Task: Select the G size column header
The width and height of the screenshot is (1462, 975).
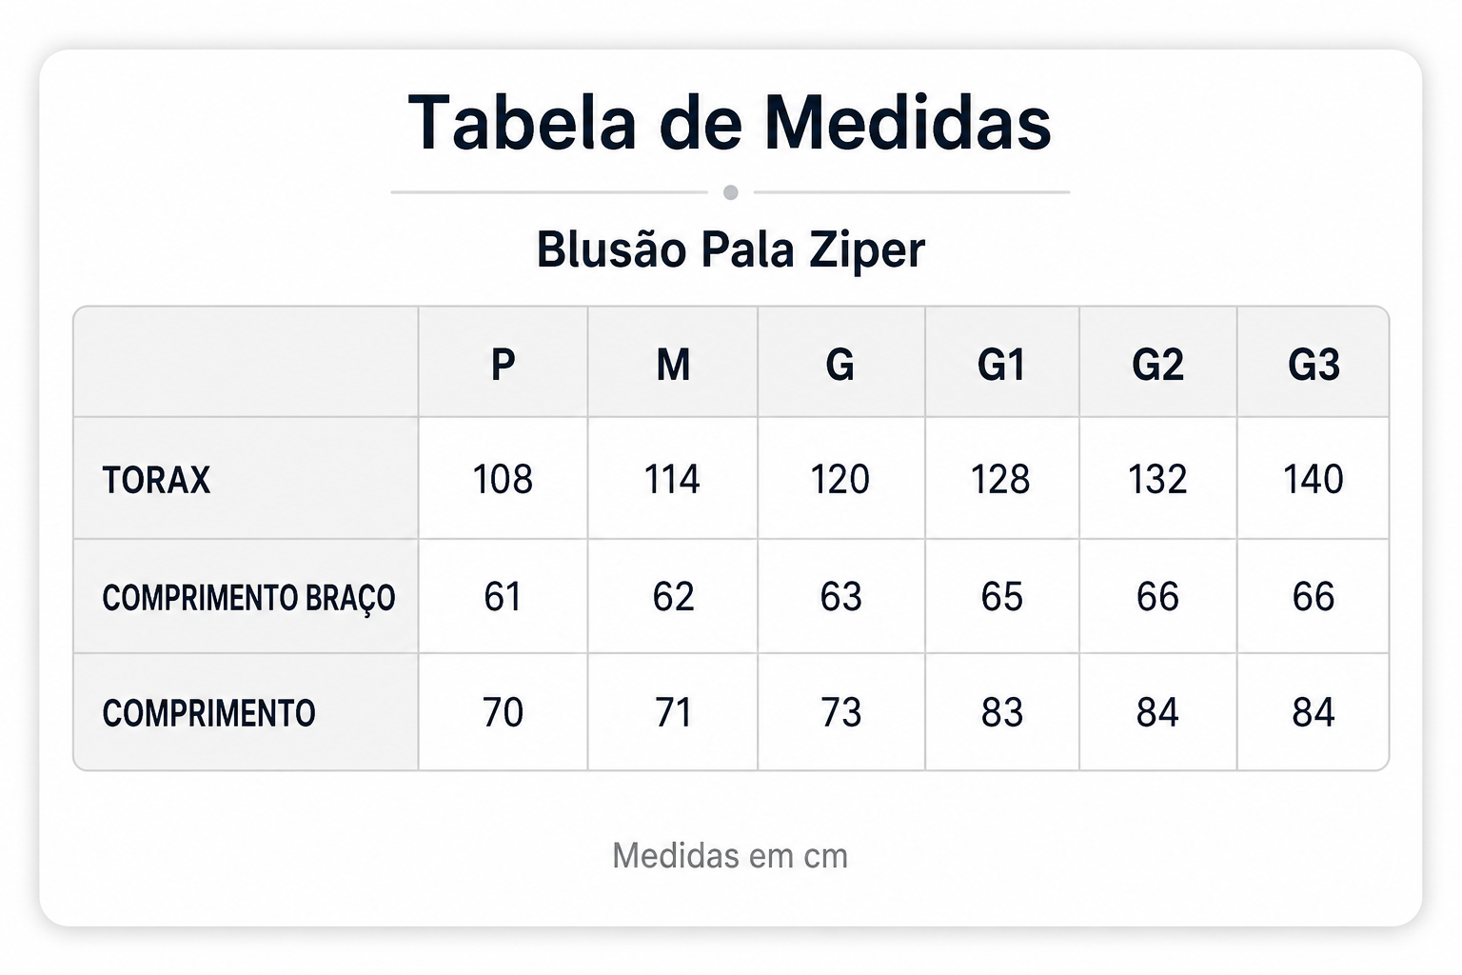Action: [x=840, y=364]
